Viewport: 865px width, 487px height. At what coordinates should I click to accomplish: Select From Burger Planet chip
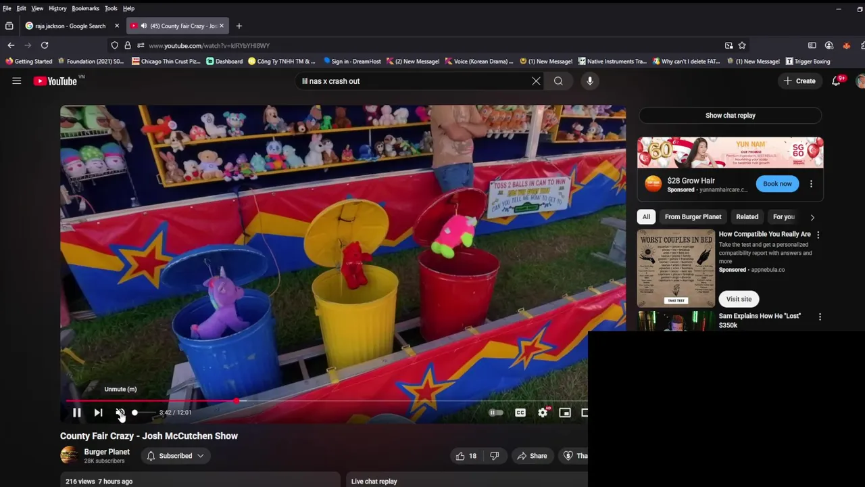pyautogui.click(x=693, y=217)
